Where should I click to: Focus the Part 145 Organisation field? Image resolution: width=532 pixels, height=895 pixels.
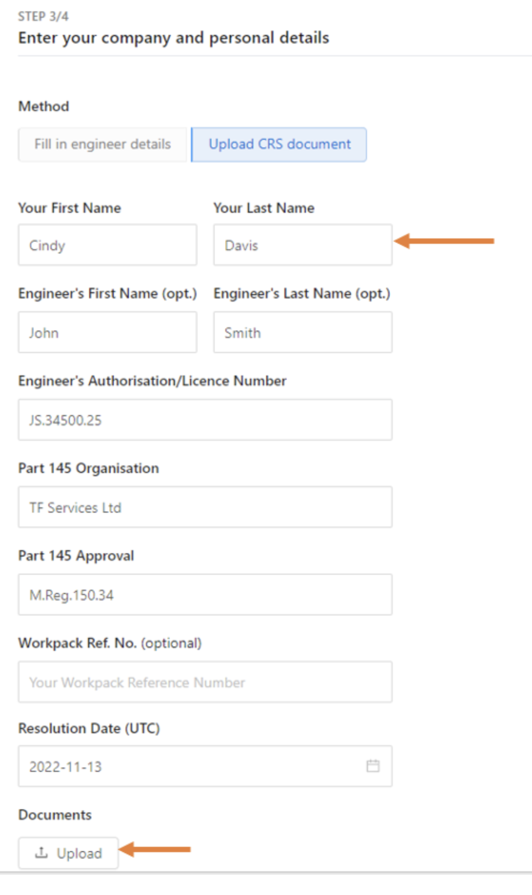pyautogui.click(x=205, y=507)
